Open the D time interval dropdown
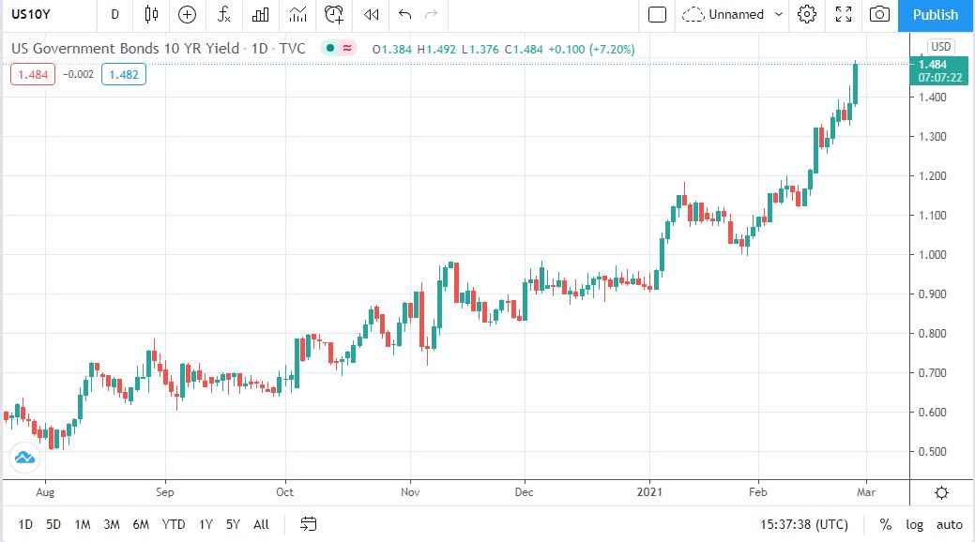The image size is (975, 542). point(114,14)
